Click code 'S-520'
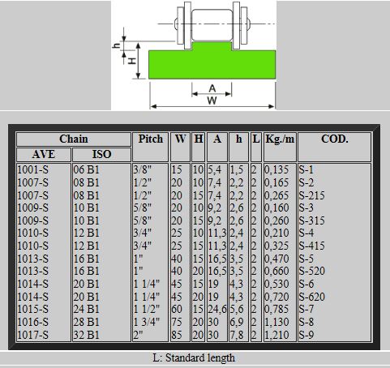 tap(312, 271)
